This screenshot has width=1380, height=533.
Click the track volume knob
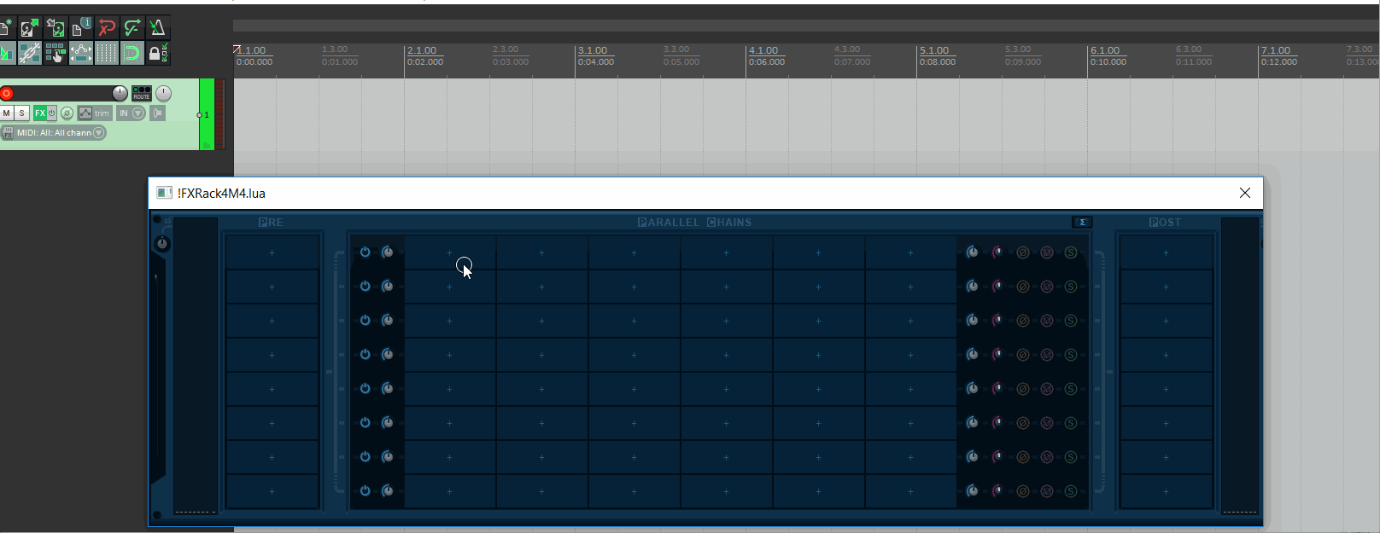(120, 93)
